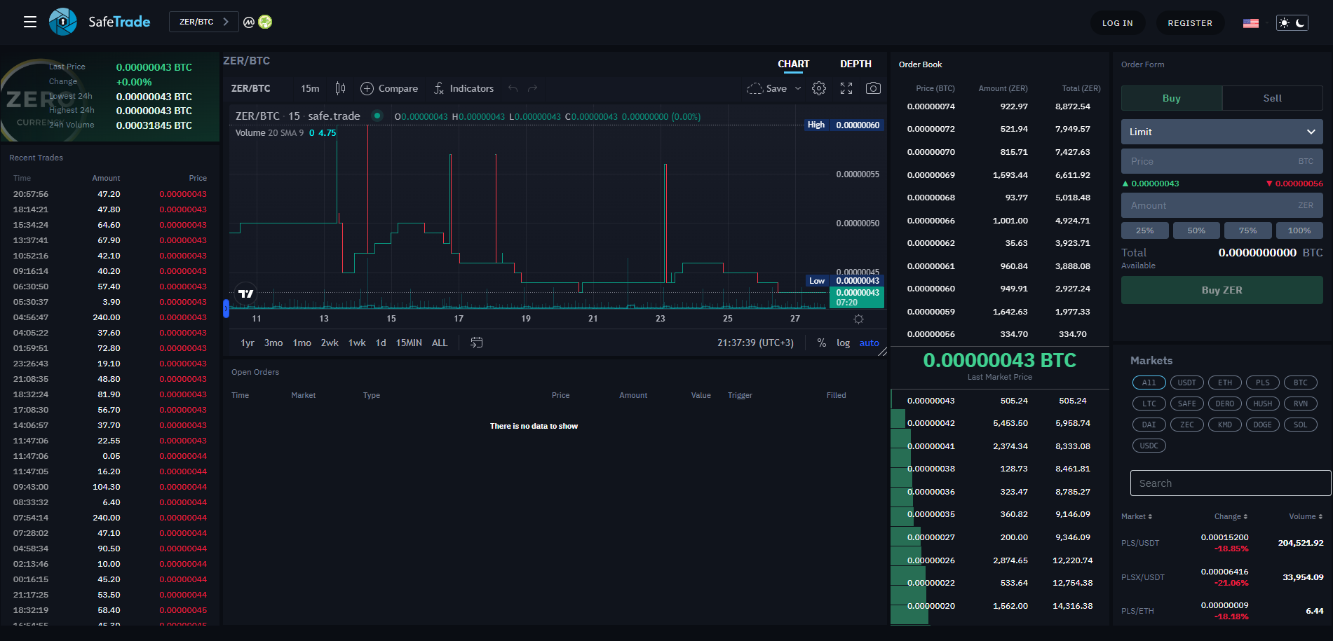Screen dimensions: 1333x641
Task: Click the REGISTER button
Action: coord(1189,23)
